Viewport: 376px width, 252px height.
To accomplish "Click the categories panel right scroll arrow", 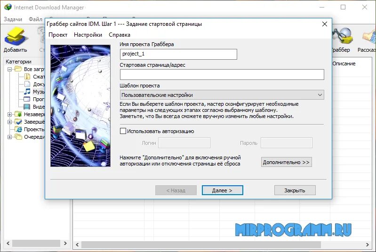I will (65, 243).
